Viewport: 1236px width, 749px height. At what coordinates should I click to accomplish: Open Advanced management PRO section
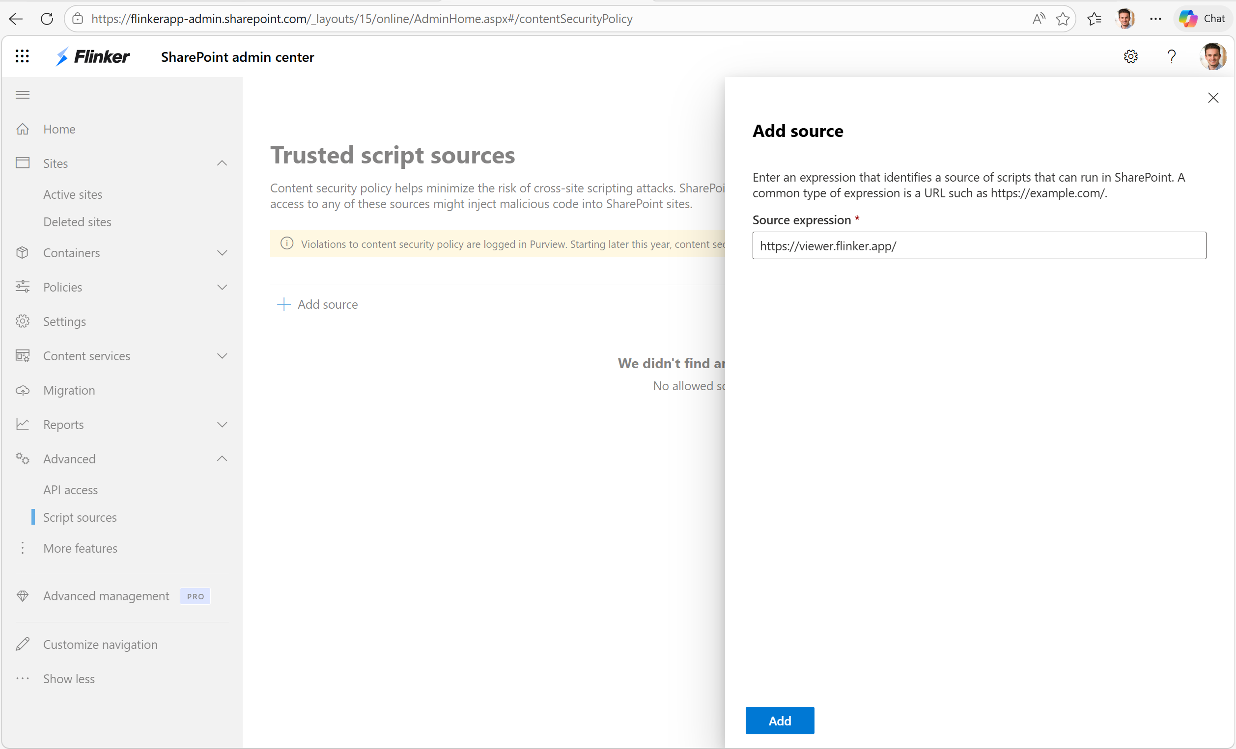click(x=106, y=595)
